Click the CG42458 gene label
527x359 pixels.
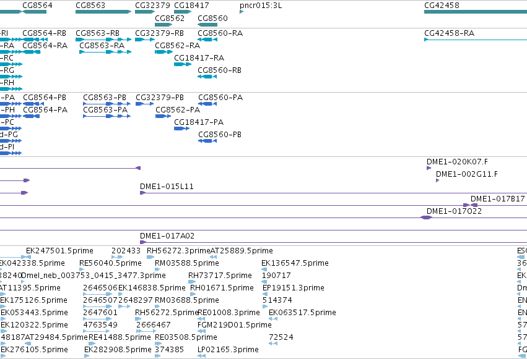click(x=442, y=6)
